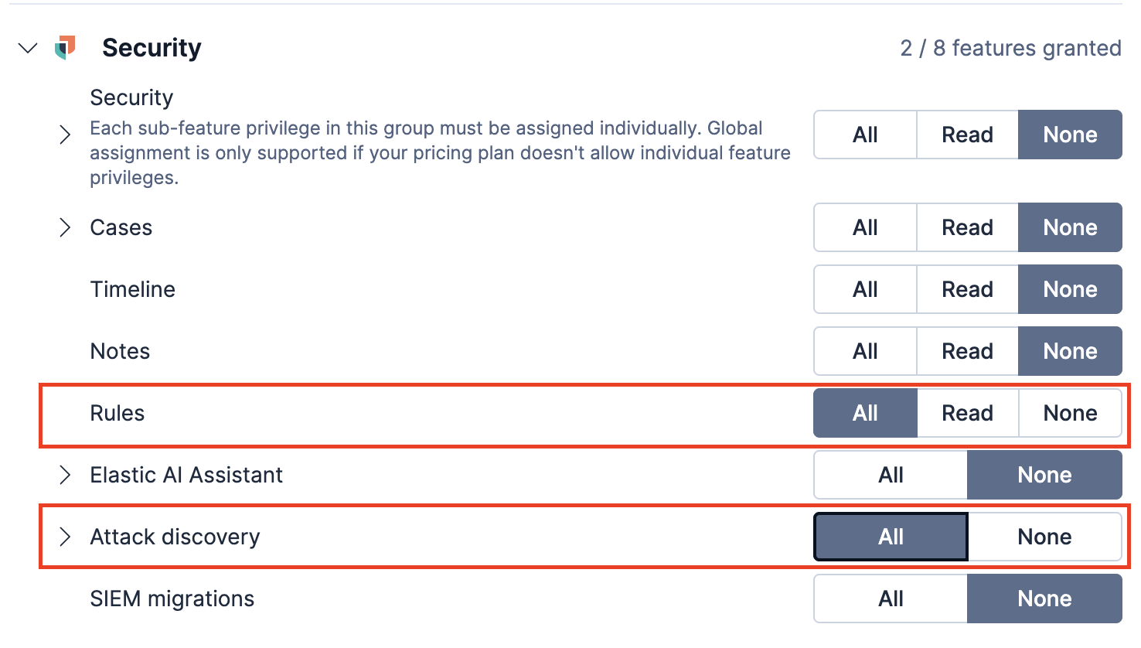The height and width of the screenshot is (648, 1141).
Task: Set Attack discovery privilege to None
Action: pos(1044,537)
